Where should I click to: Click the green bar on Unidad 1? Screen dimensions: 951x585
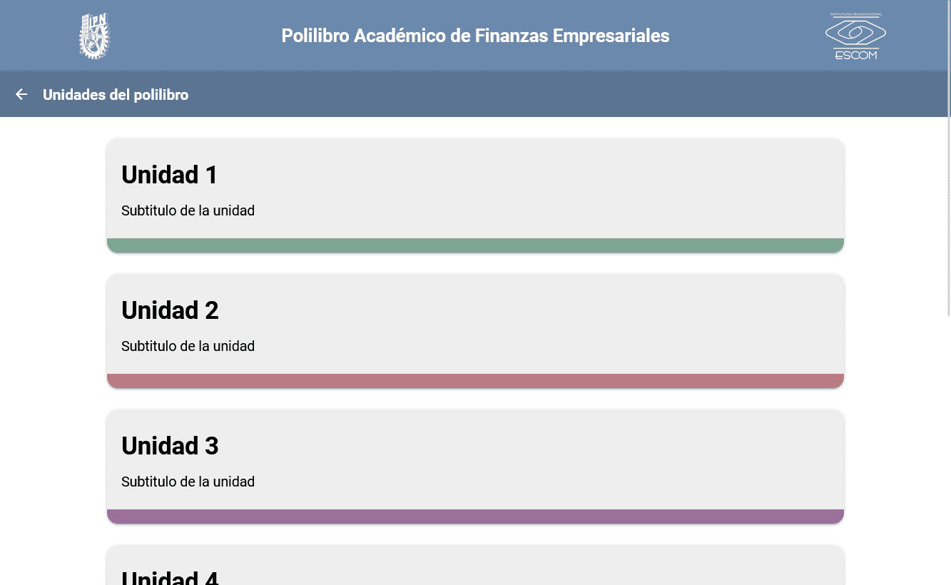pyautogui.click(x=475, y=245)
